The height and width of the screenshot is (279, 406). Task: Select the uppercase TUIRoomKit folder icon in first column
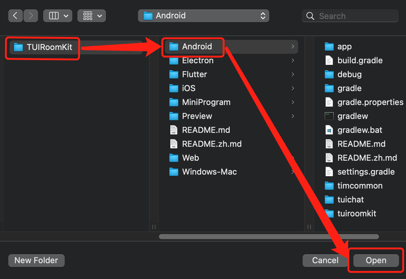[19, 47]
